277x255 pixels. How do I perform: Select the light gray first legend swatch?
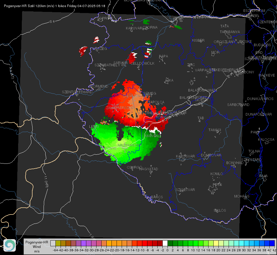click(x=53, y=243)
